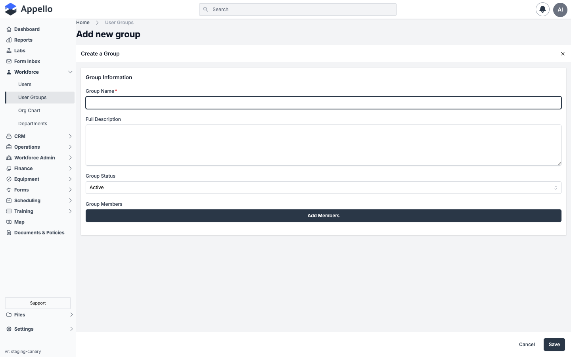Expand the Training section chevron
The height and width of the screenshot is (364, 571).
click(x=70, y=211)
